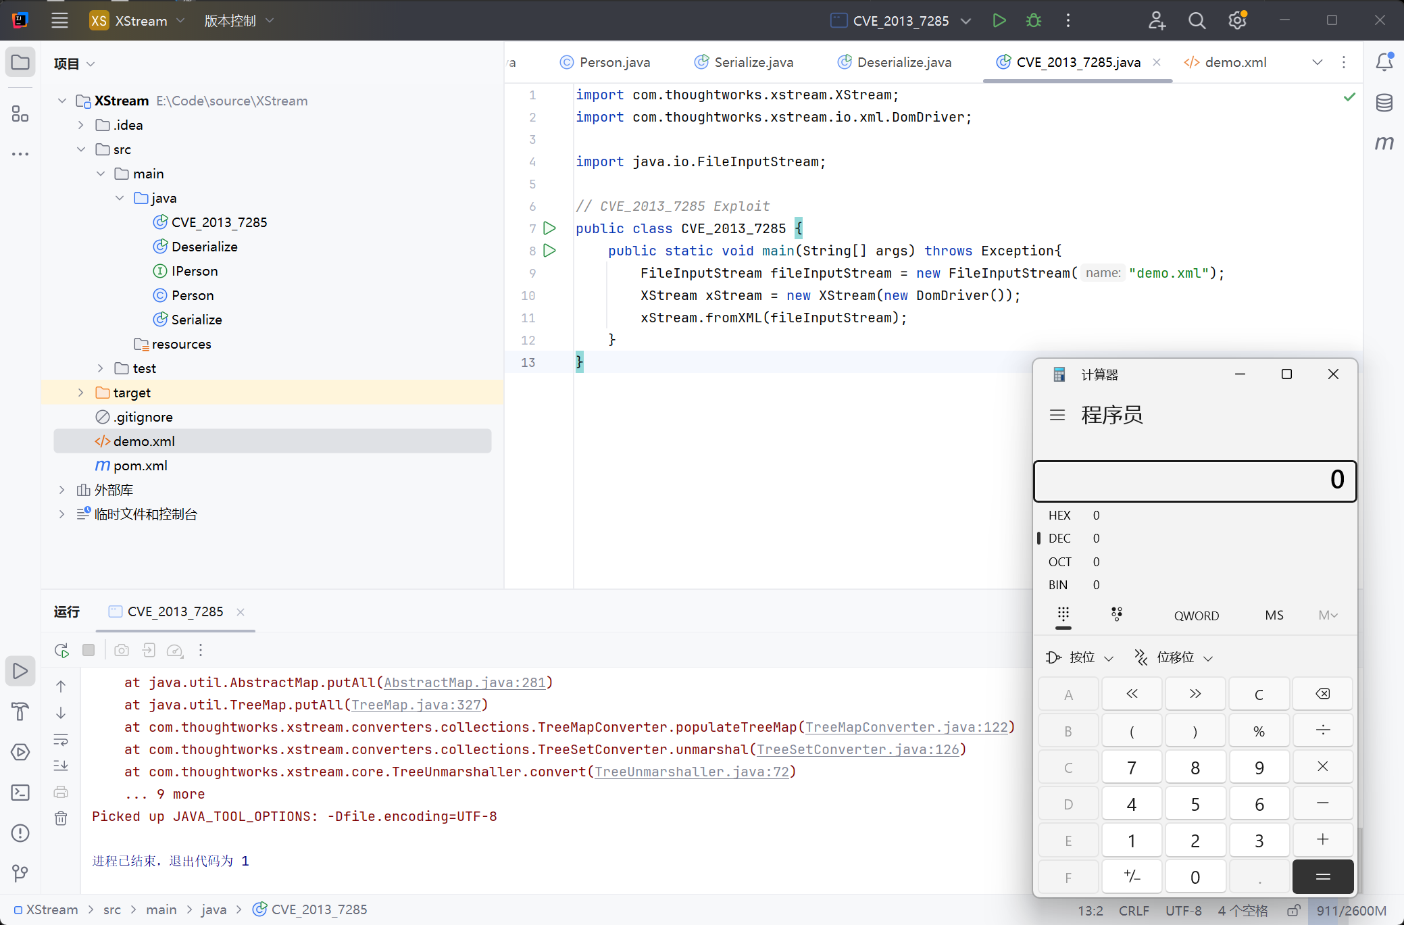Viewport: 1404px width, 925px height.
Task: Switch to Serialize.java editor tab
Action: point(744,62)
